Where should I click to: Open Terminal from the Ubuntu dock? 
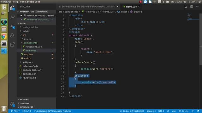(x=4, y=44)
